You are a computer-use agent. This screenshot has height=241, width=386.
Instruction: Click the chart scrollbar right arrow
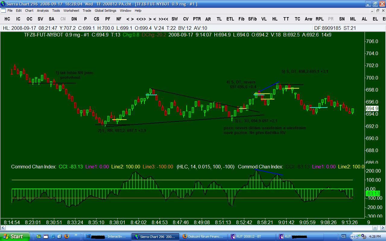383,228
